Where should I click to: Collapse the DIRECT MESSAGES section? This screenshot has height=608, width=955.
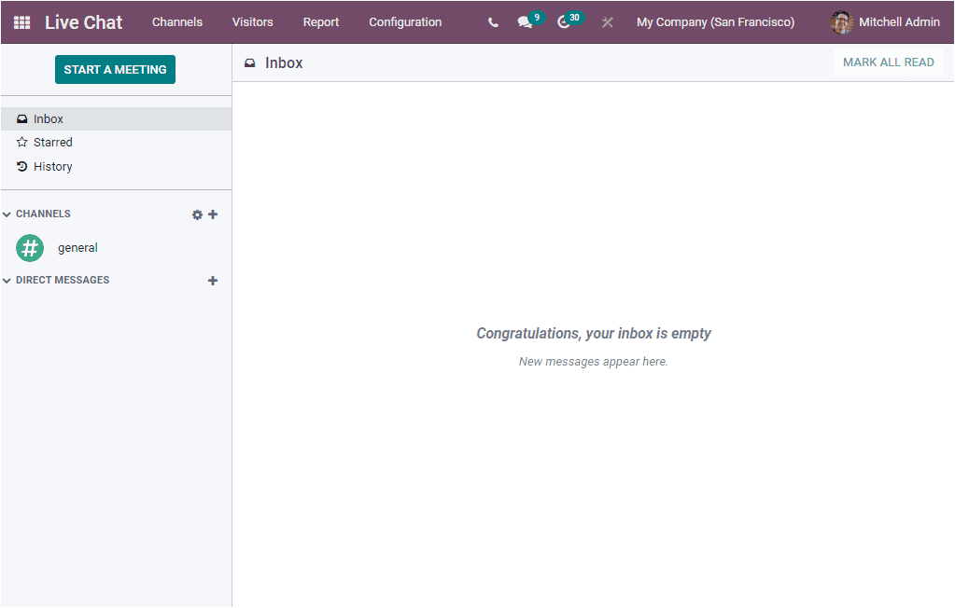(x=7, y=280)
